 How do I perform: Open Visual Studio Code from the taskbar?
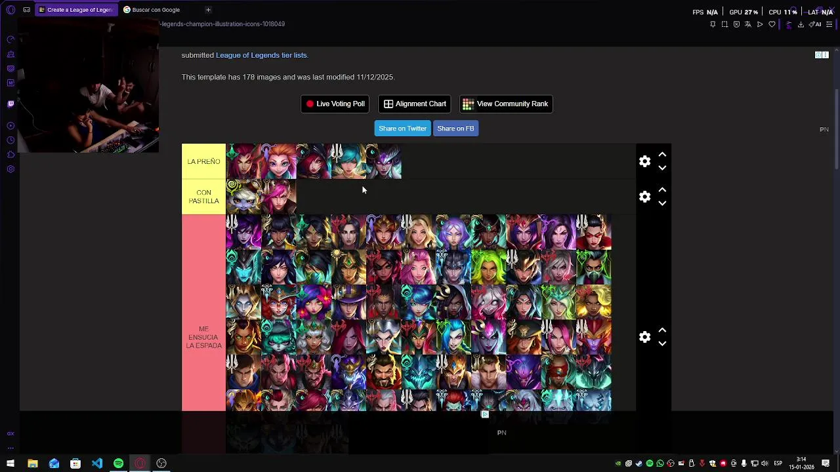[x=97, y=463]
